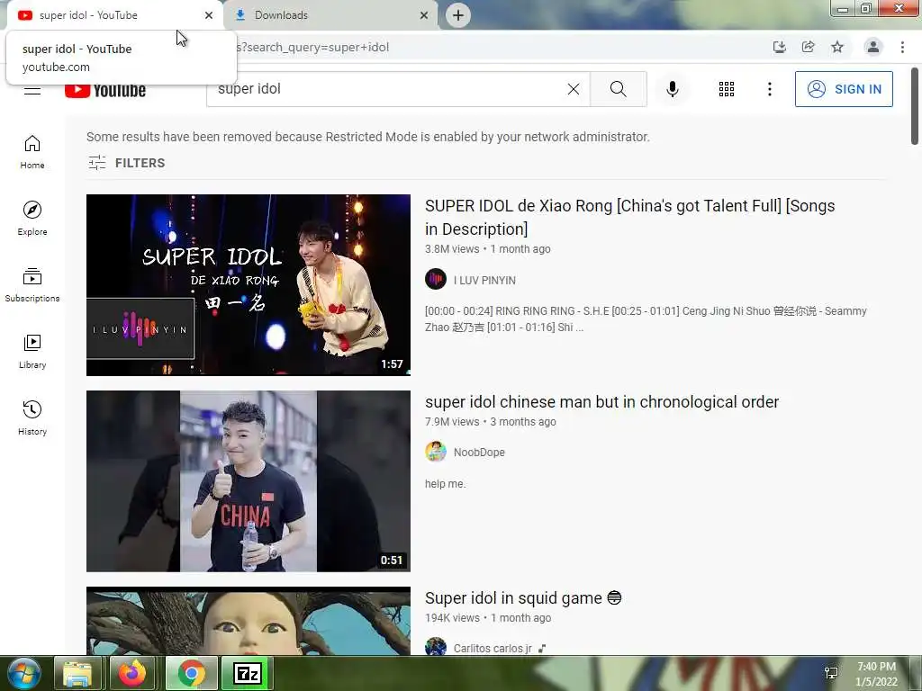Click the page vertical scrollbar thumb

(915, 106)
